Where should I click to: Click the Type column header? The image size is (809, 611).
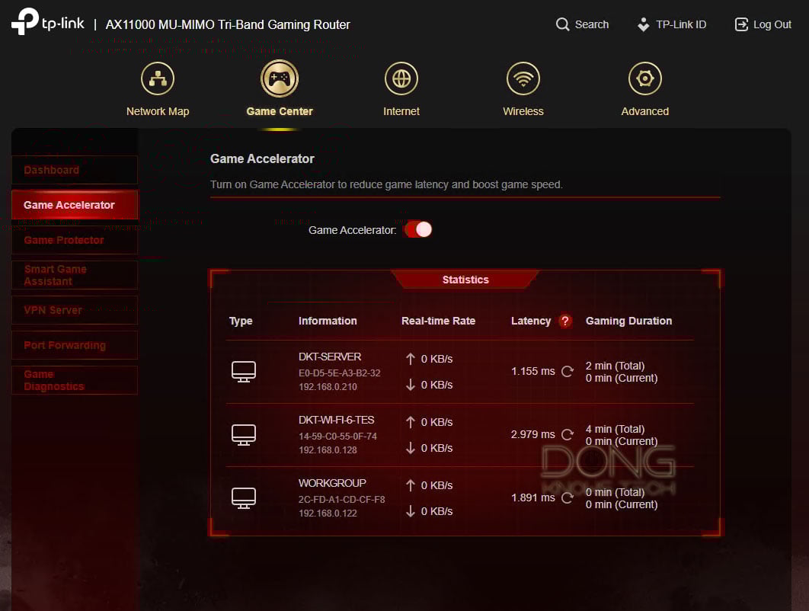(x=241, y=321)
